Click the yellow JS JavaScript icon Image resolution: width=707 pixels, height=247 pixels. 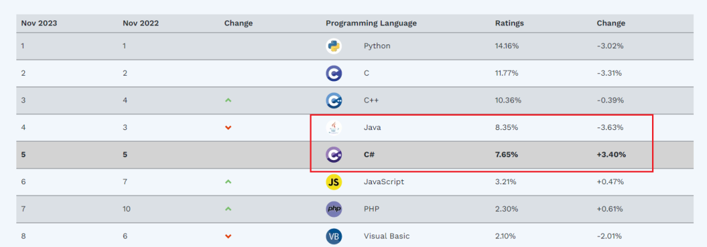click(x=334, y=182)
